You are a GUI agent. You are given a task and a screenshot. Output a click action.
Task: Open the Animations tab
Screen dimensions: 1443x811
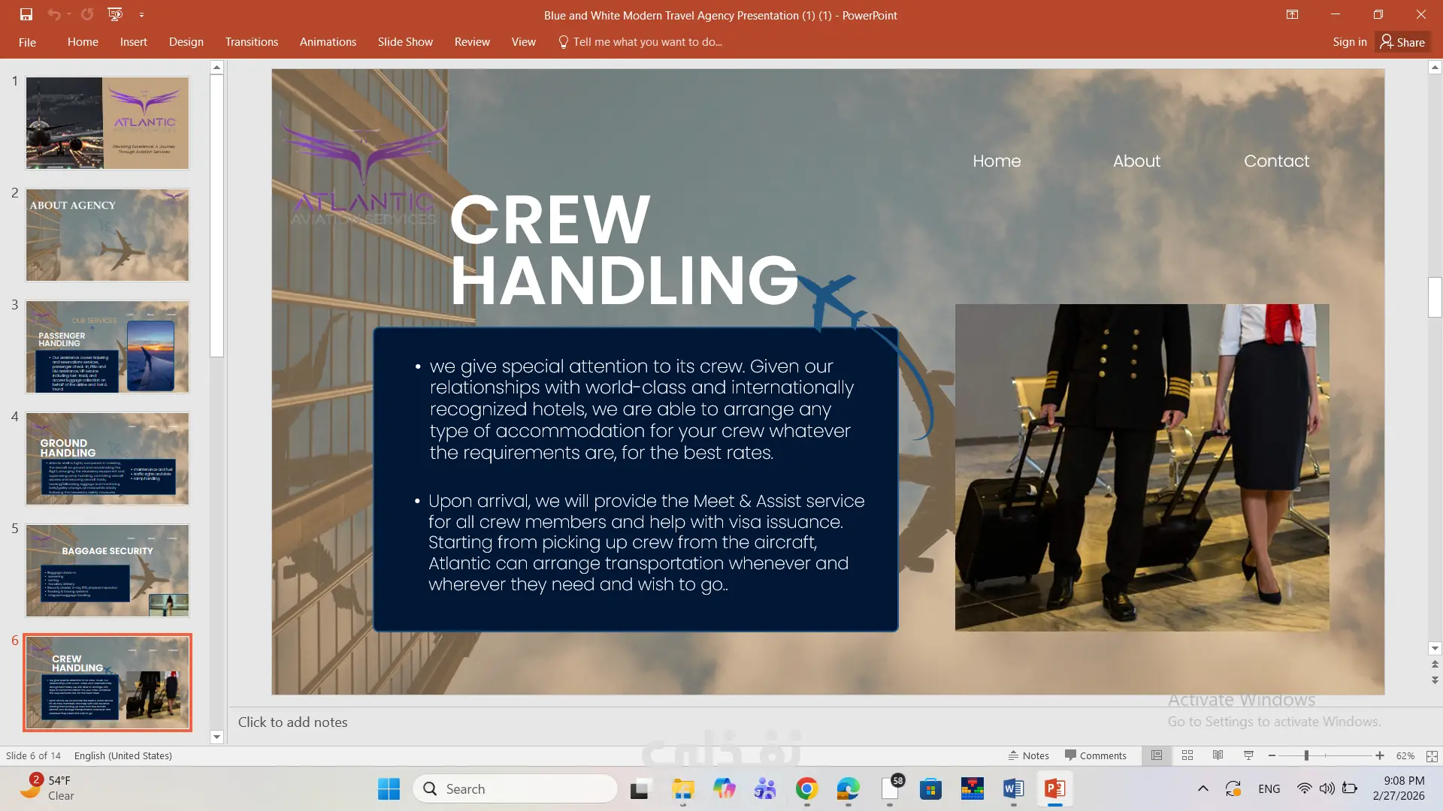pyautogui.click(x=328, y=42)
